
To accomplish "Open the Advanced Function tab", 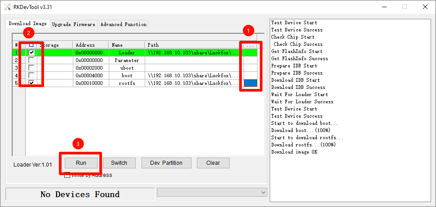I will click(123, 24).
